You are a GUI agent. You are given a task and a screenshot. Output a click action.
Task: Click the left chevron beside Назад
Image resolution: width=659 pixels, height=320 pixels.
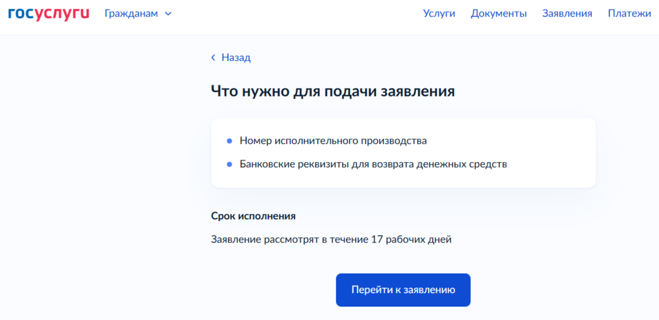(213, 58)
